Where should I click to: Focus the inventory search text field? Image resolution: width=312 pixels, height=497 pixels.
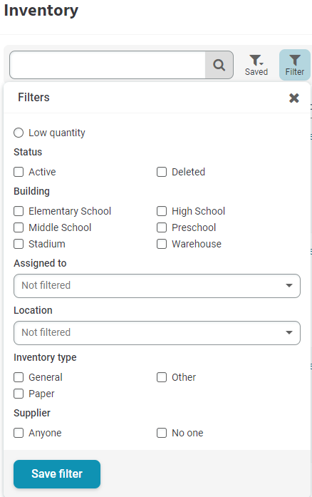108,65
